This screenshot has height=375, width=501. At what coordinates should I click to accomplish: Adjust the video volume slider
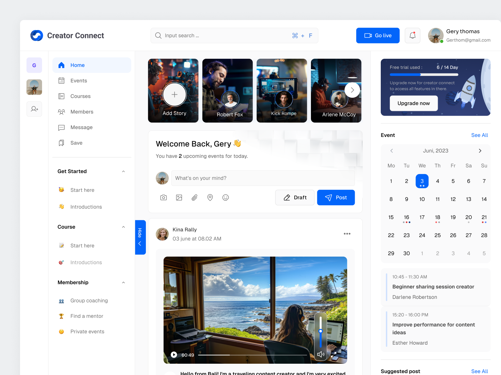321,331
